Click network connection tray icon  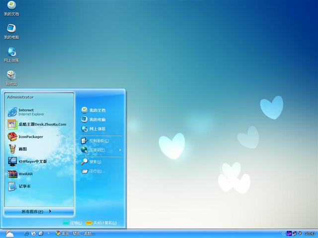[x=295, y=234]
